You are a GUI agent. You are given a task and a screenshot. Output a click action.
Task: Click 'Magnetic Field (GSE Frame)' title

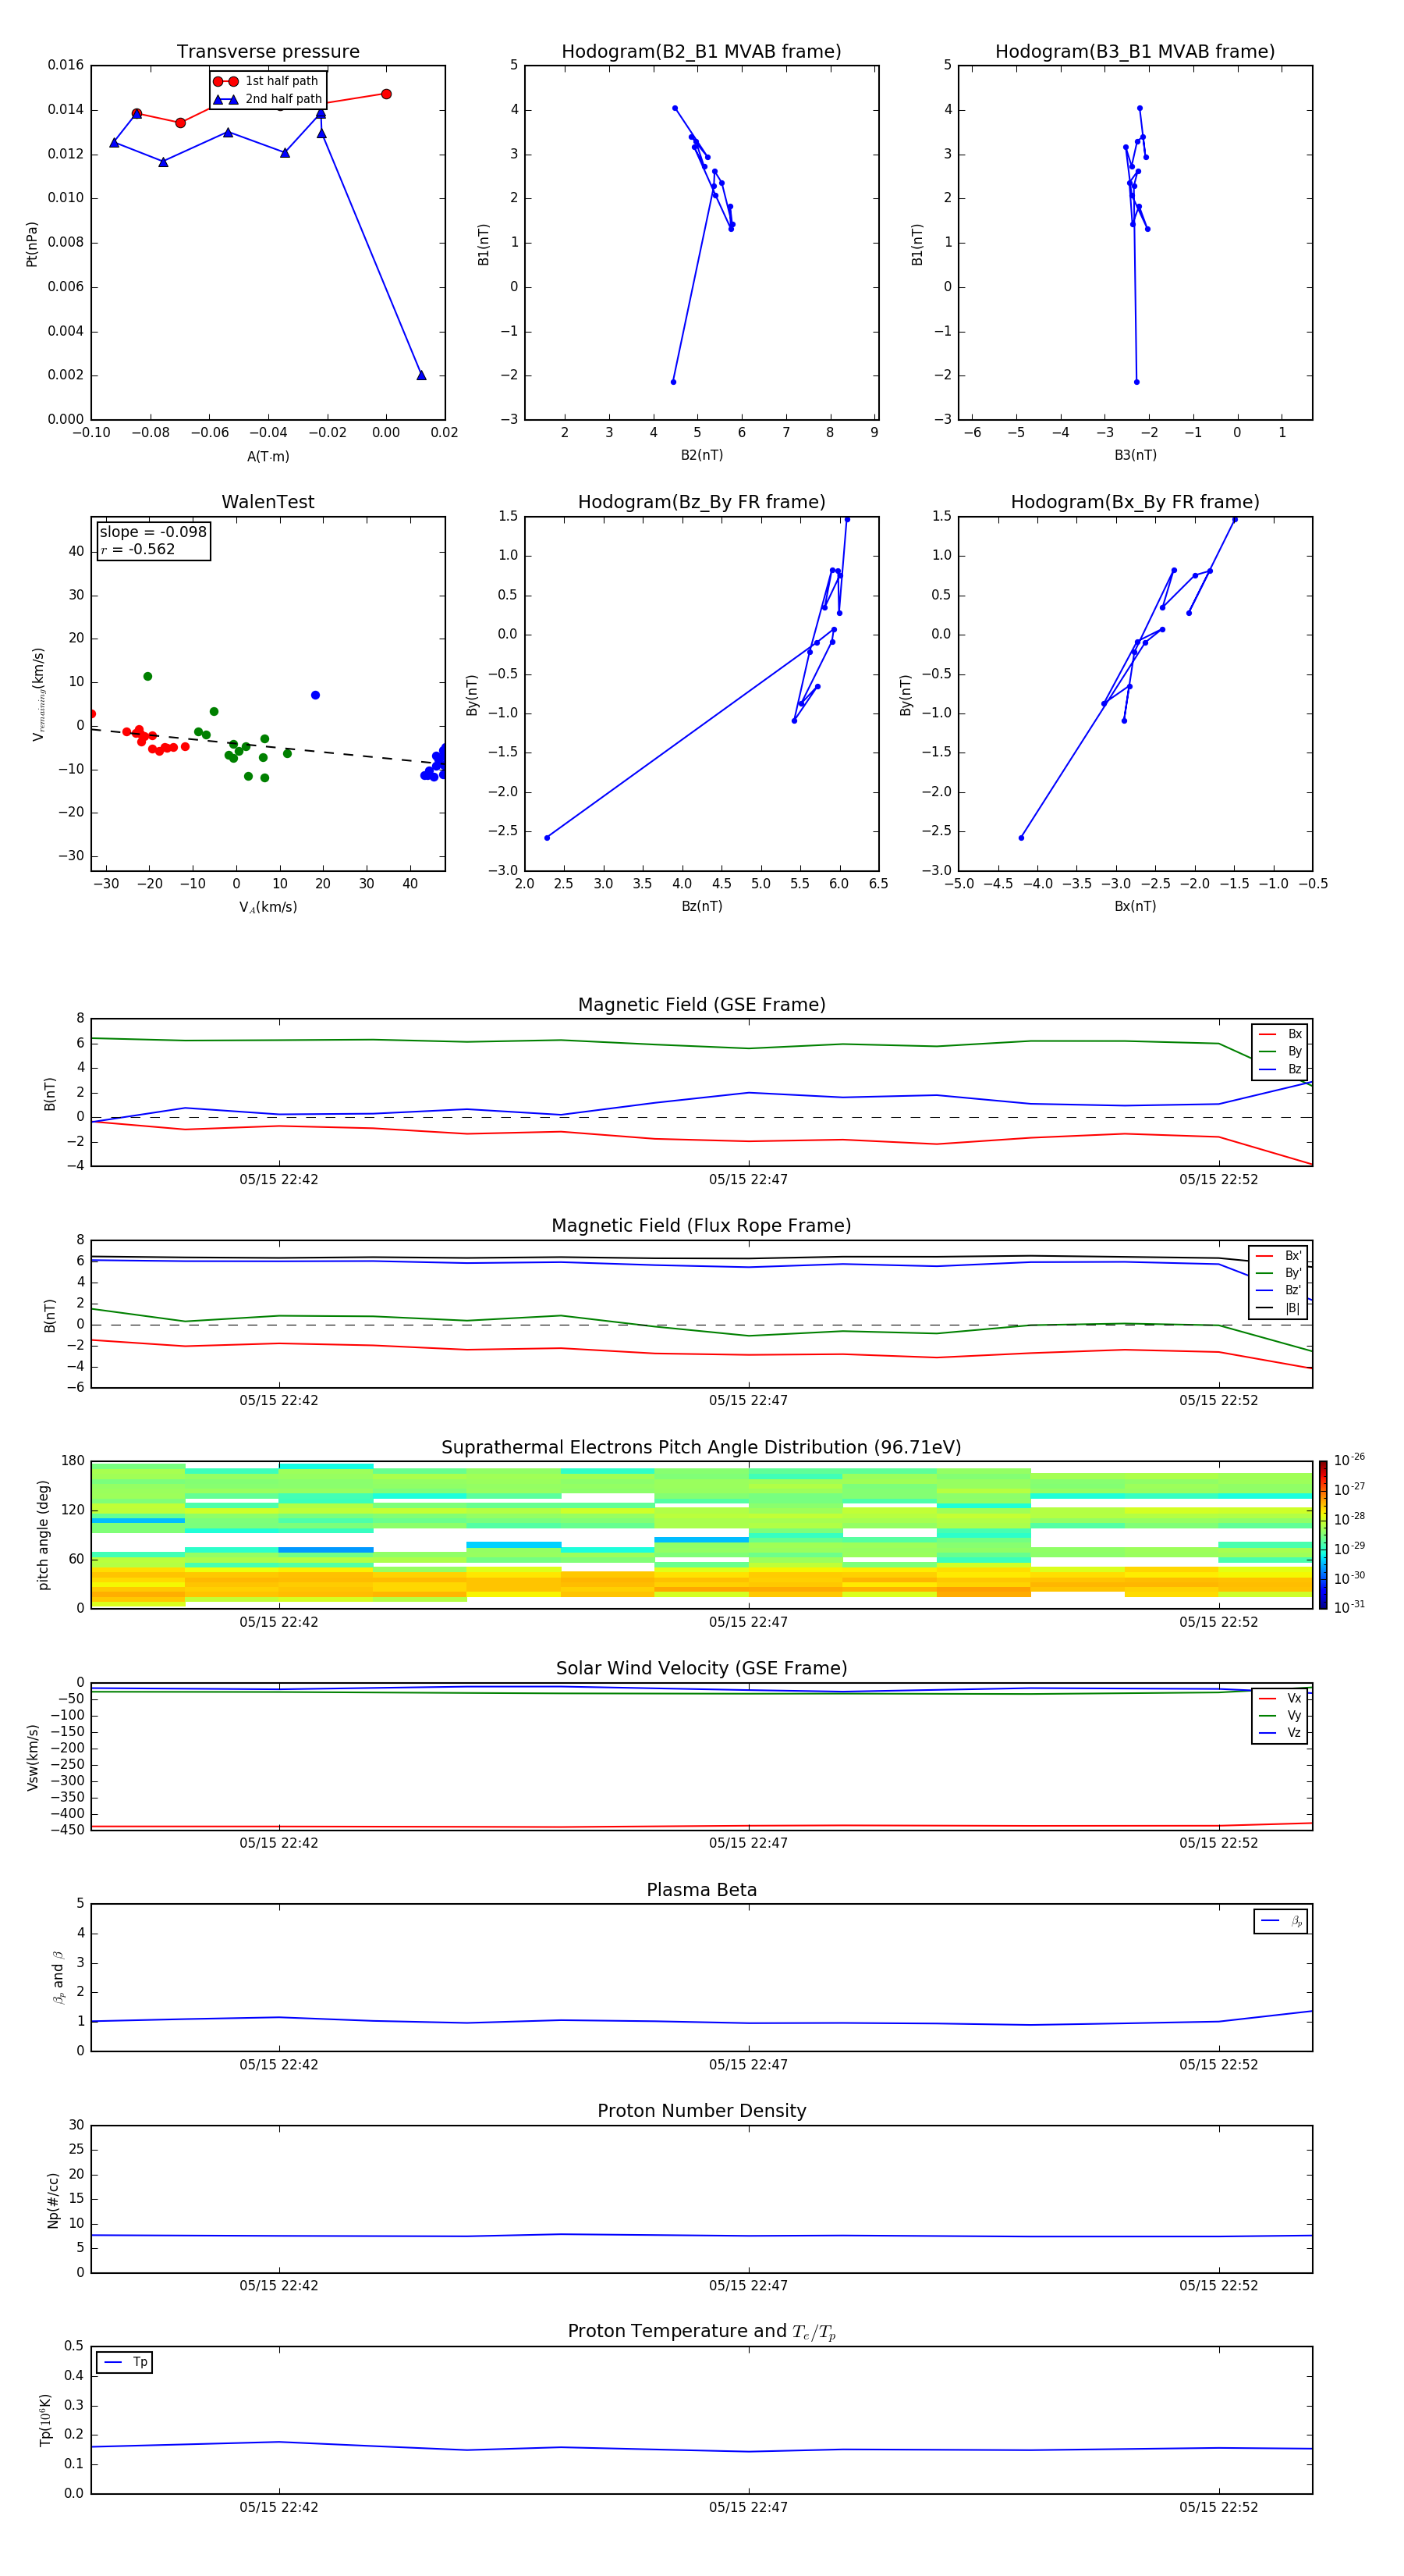(x=701, y=1005)
